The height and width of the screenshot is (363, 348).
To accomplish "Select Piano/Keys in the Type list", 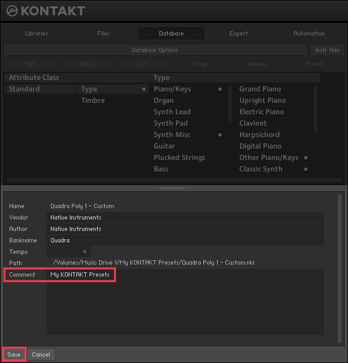I will 187,89.
